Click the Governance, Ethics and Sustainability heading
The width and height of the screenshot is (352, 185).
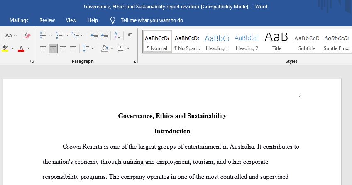pyautogui.click(x=172, y=116)
